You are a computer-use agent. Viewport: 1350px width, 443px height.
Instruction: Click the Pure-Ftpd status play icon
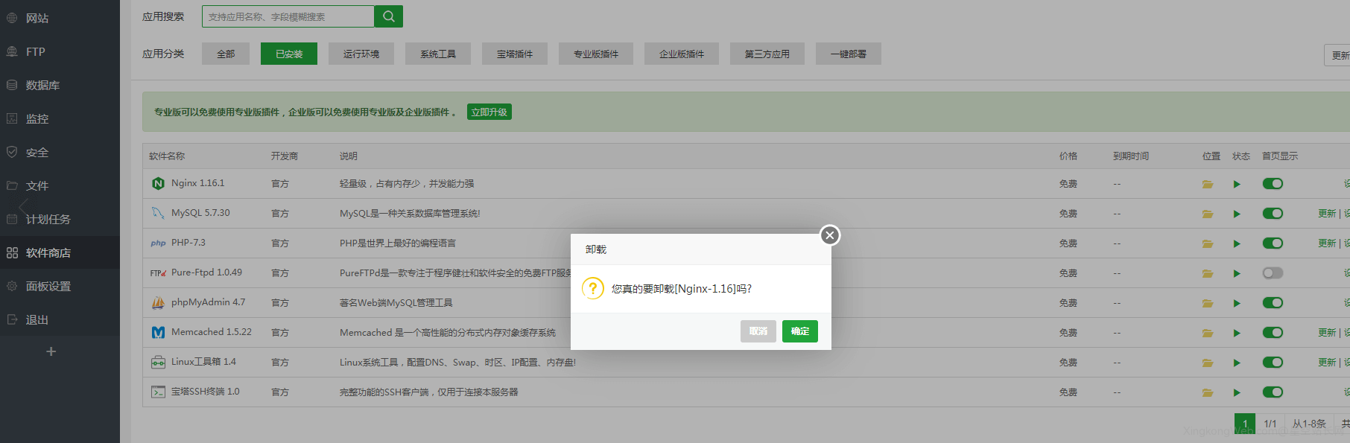(x=1237, y=273)
